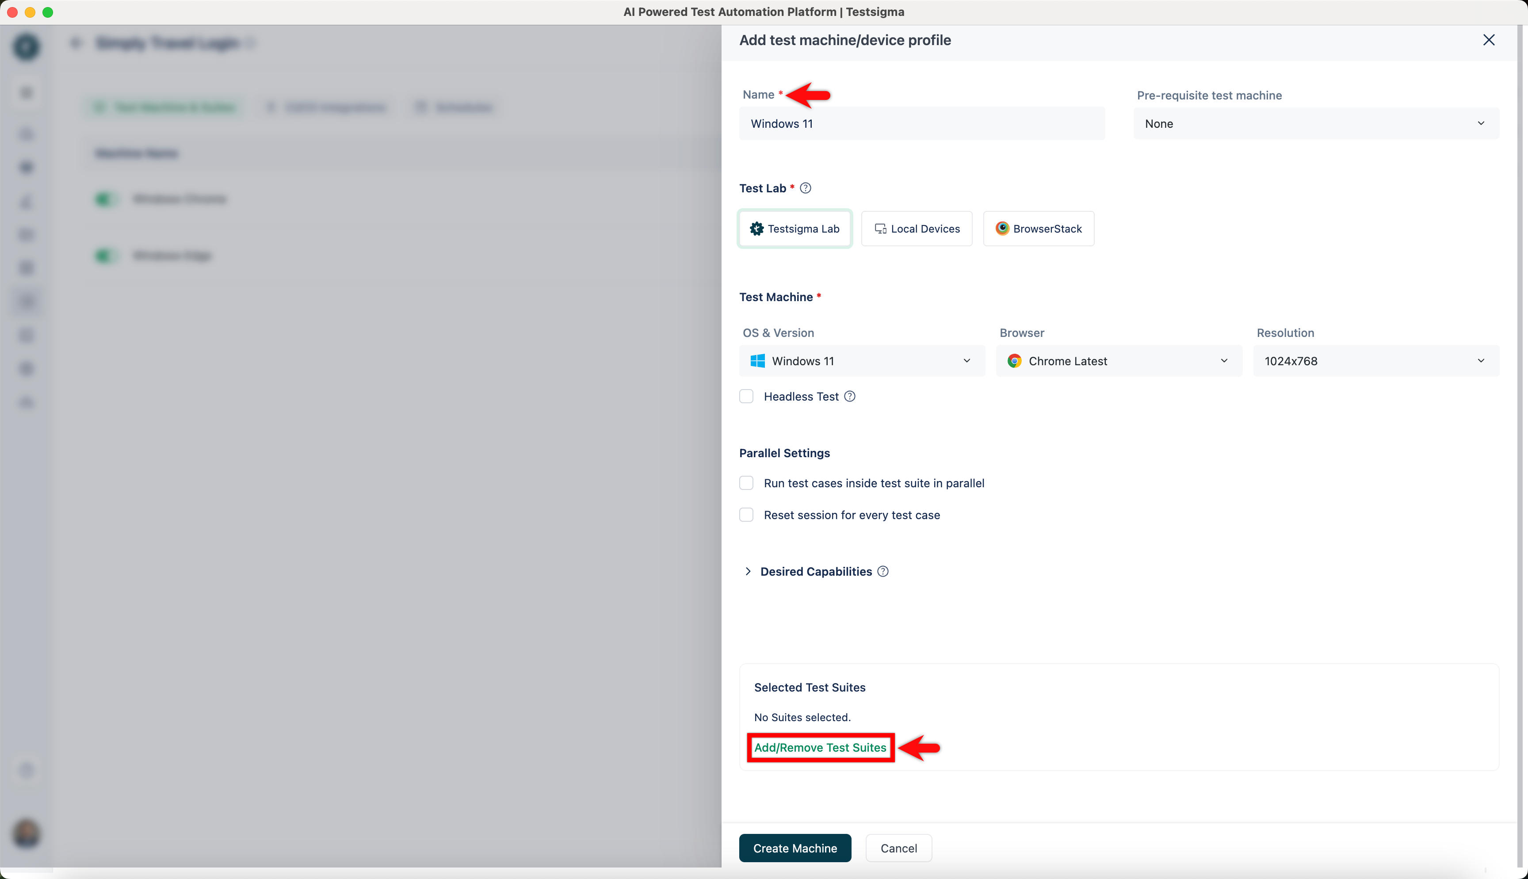
Task: Click the Test Lab help icon
Action: point(805,188)
